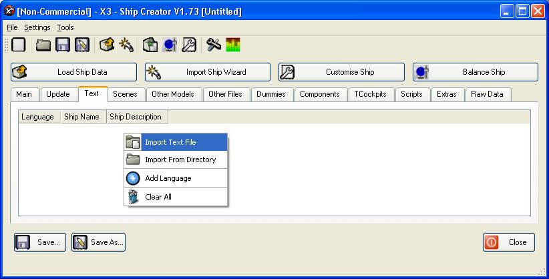549x279 pixels.
Task: Click the red Close button
Action: tap(509, 242)
